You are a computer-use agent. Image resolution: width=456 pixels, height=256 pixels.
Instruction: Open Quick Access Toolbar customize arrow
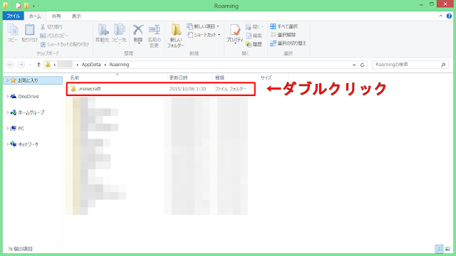tap(33, 6)
